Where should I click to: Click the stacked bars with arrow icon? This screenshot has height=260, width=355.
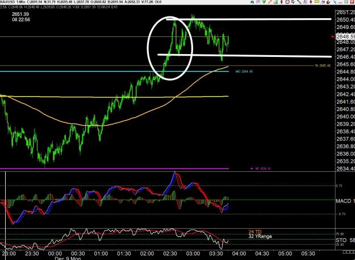point(293,2)
